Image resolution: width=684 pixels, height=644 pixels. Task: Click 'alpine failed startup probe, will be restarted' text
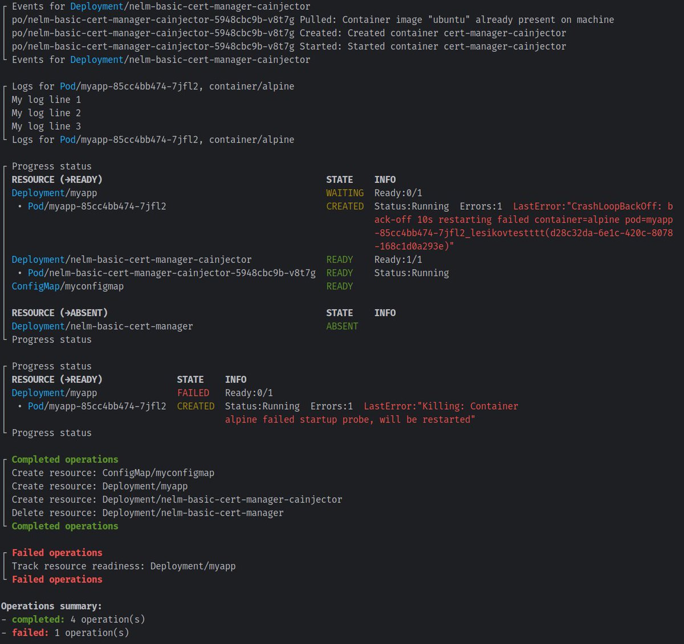tap(350, 419)
